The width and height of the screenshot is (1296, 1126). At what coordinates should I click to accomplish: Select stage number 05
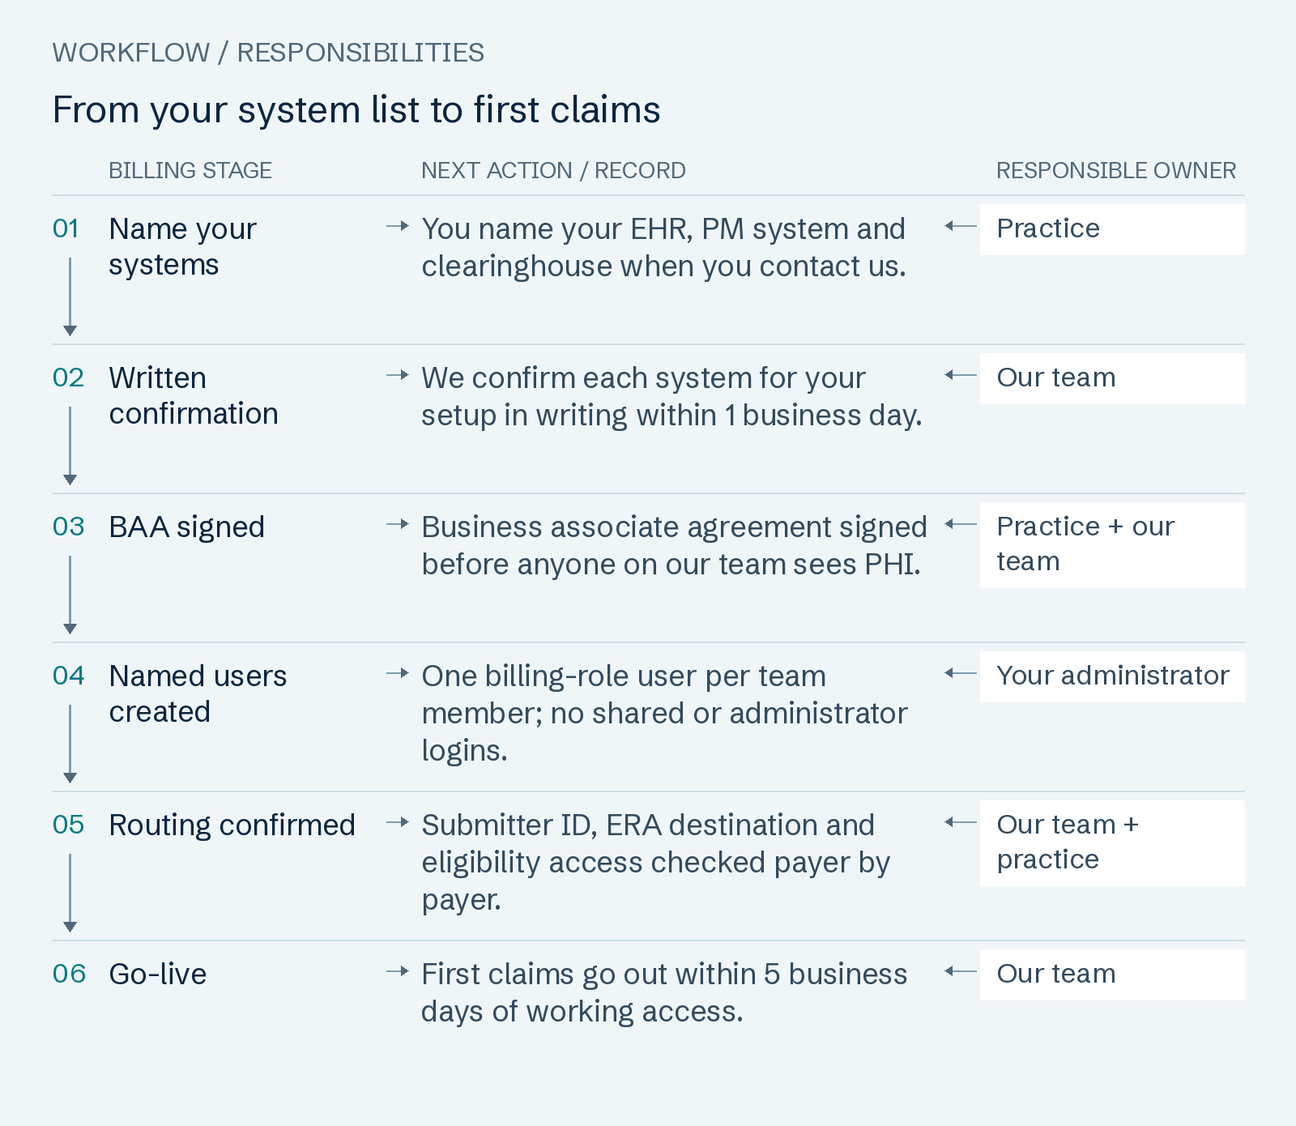[68, 825]
